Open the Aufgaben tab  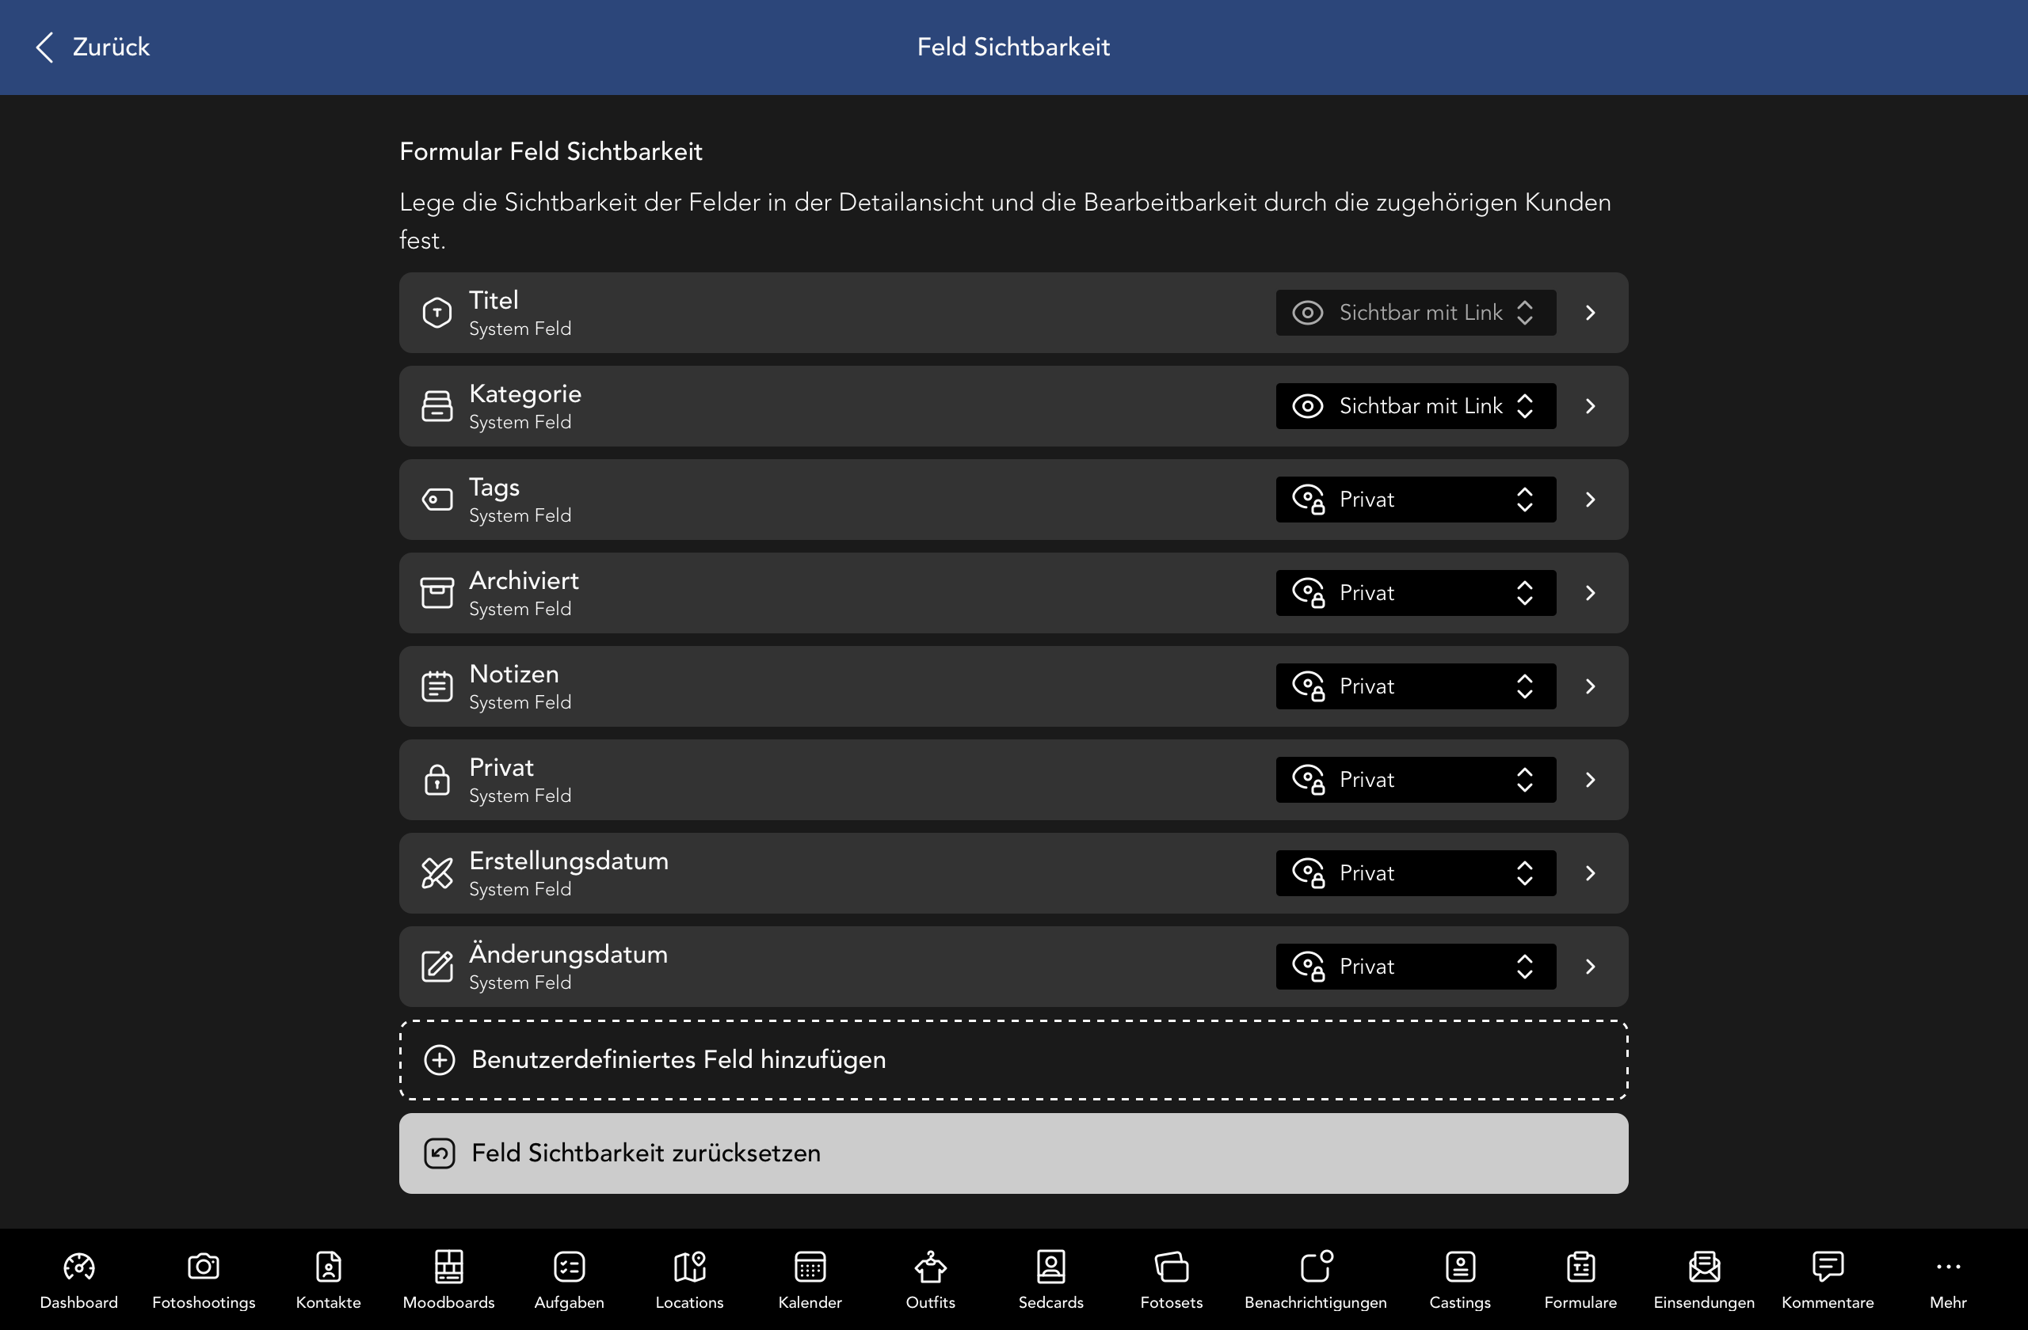(x=570, y=1280)
